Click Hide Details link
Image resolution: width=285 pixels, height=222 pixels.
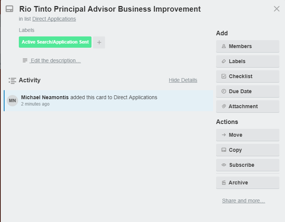click(x=183, y=80)
